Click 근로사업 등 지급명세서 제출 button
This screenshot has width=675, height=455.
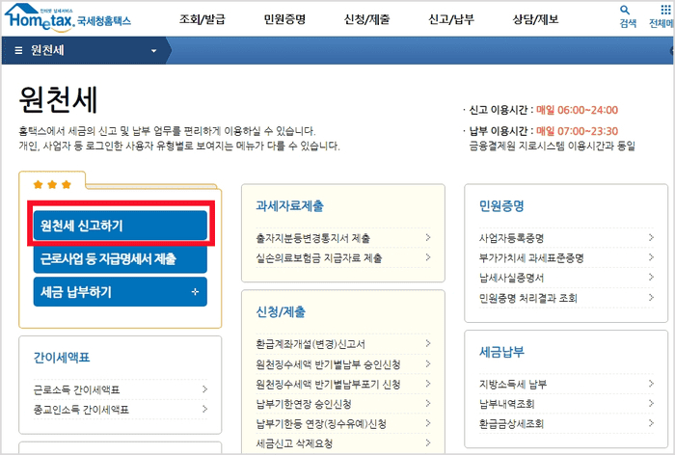coord(121,258)
